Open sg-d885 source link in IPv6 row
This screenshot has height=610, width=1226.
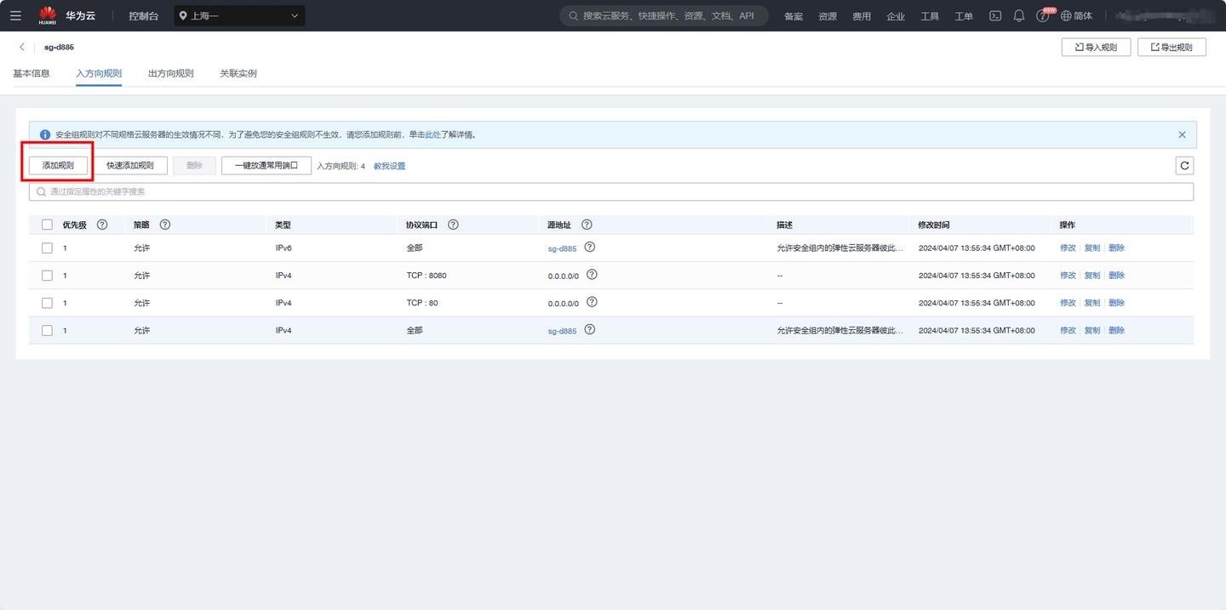point(562,248)
